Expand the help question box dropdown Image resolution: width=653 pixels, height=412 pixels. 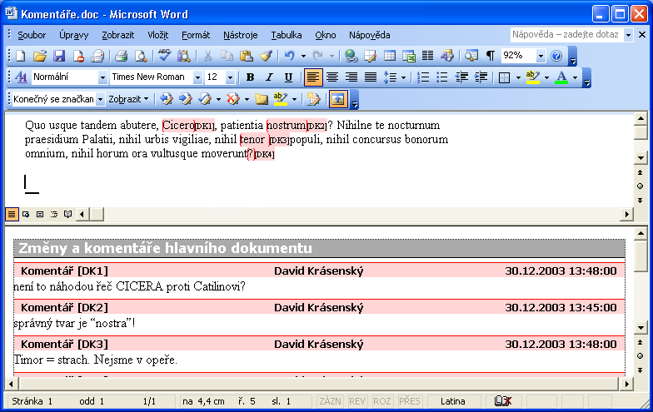(x=628, y=35)
